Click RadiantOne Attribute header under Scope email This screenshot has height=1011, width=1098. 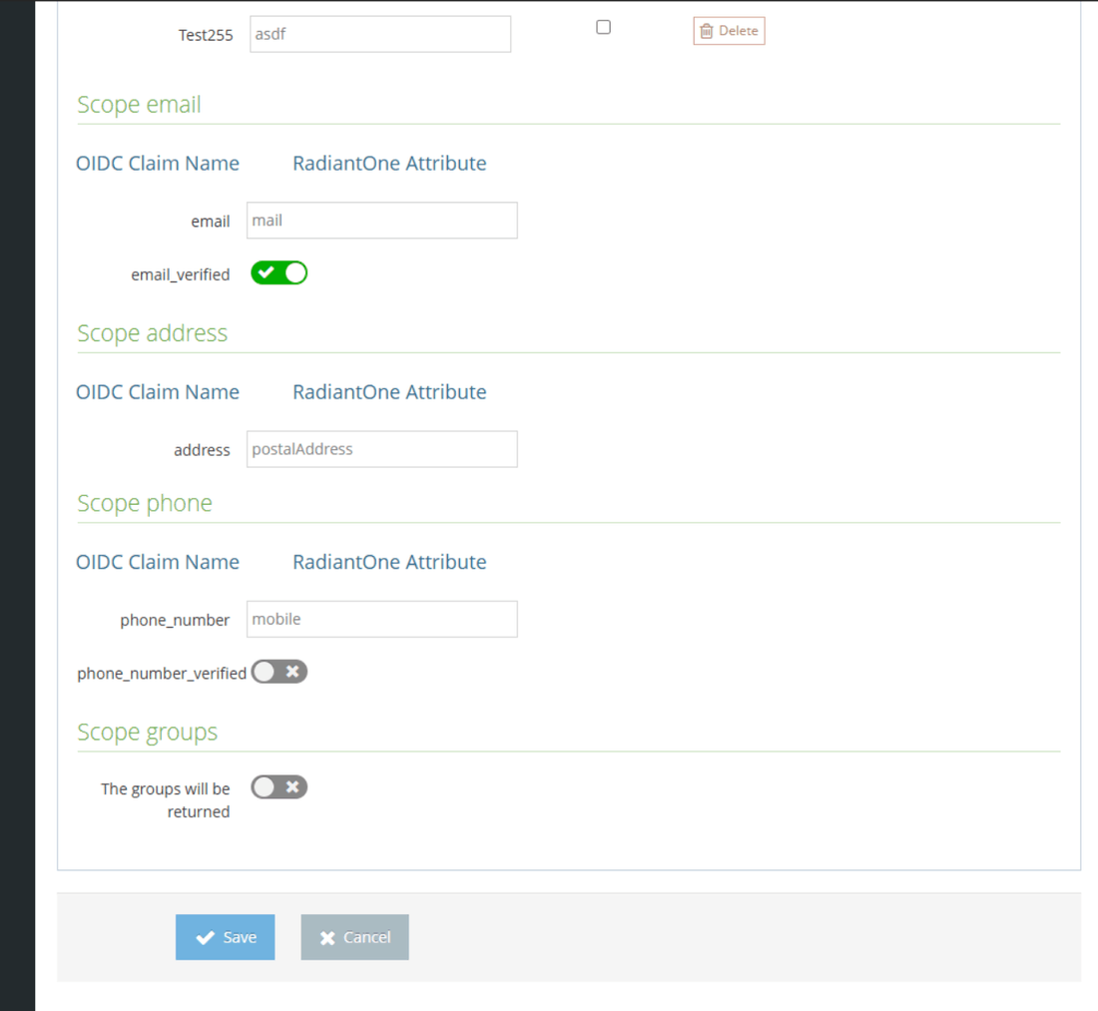(x=390, y=163)
